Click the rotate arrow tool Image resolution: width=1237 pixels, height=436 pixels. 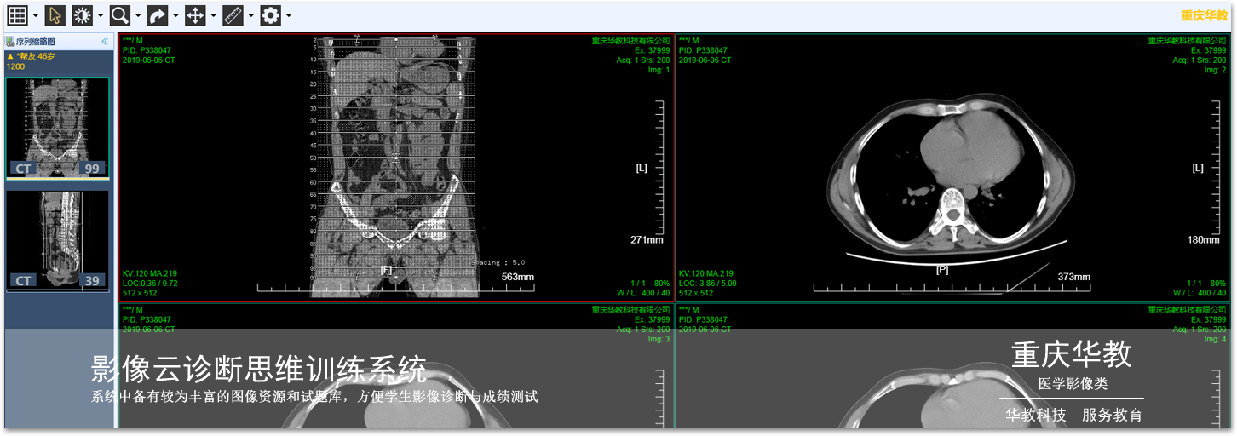(x=158, y=15)
